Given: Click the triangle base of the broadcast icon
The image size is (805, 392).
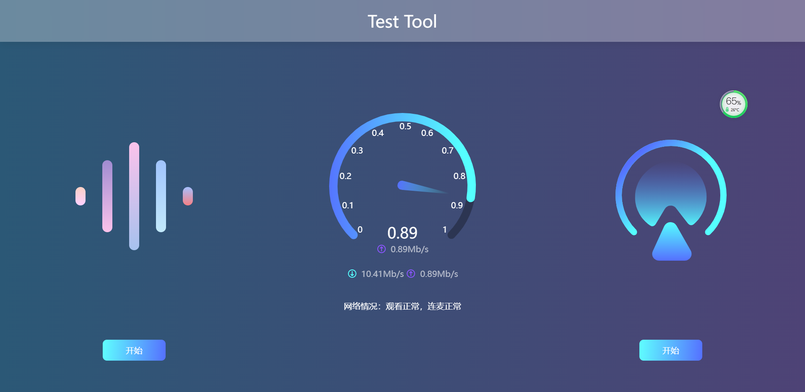Looking at the screenshot, I should coord(671,245).
